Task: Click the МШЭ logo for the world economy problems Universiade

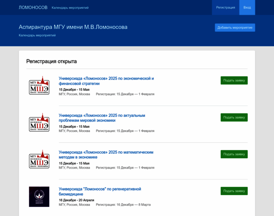Action: click(39, 122)
